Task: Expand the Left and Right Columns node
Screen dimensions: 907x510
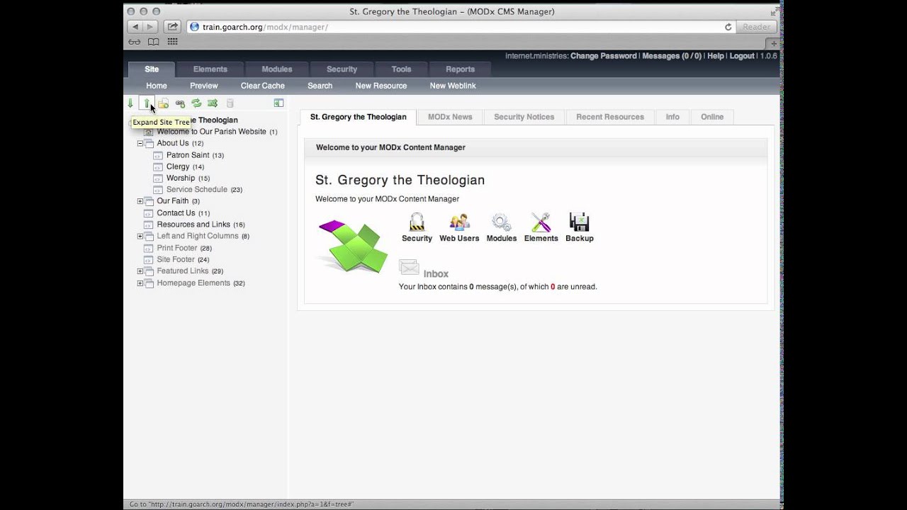Action: click(140, 236)
